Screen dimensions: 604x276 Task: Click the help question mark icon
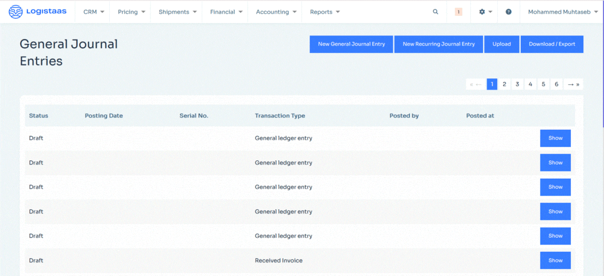[x=508, y=12]
